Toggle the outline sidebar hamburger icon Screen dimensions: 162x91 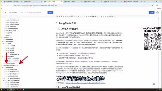(5, 12)
